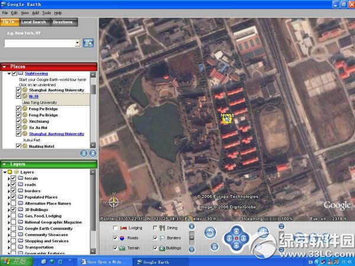This screenshot has width=355, height=266.
Task: Expand the Google Earth Community layer folder
Action: tap(9, 229)
